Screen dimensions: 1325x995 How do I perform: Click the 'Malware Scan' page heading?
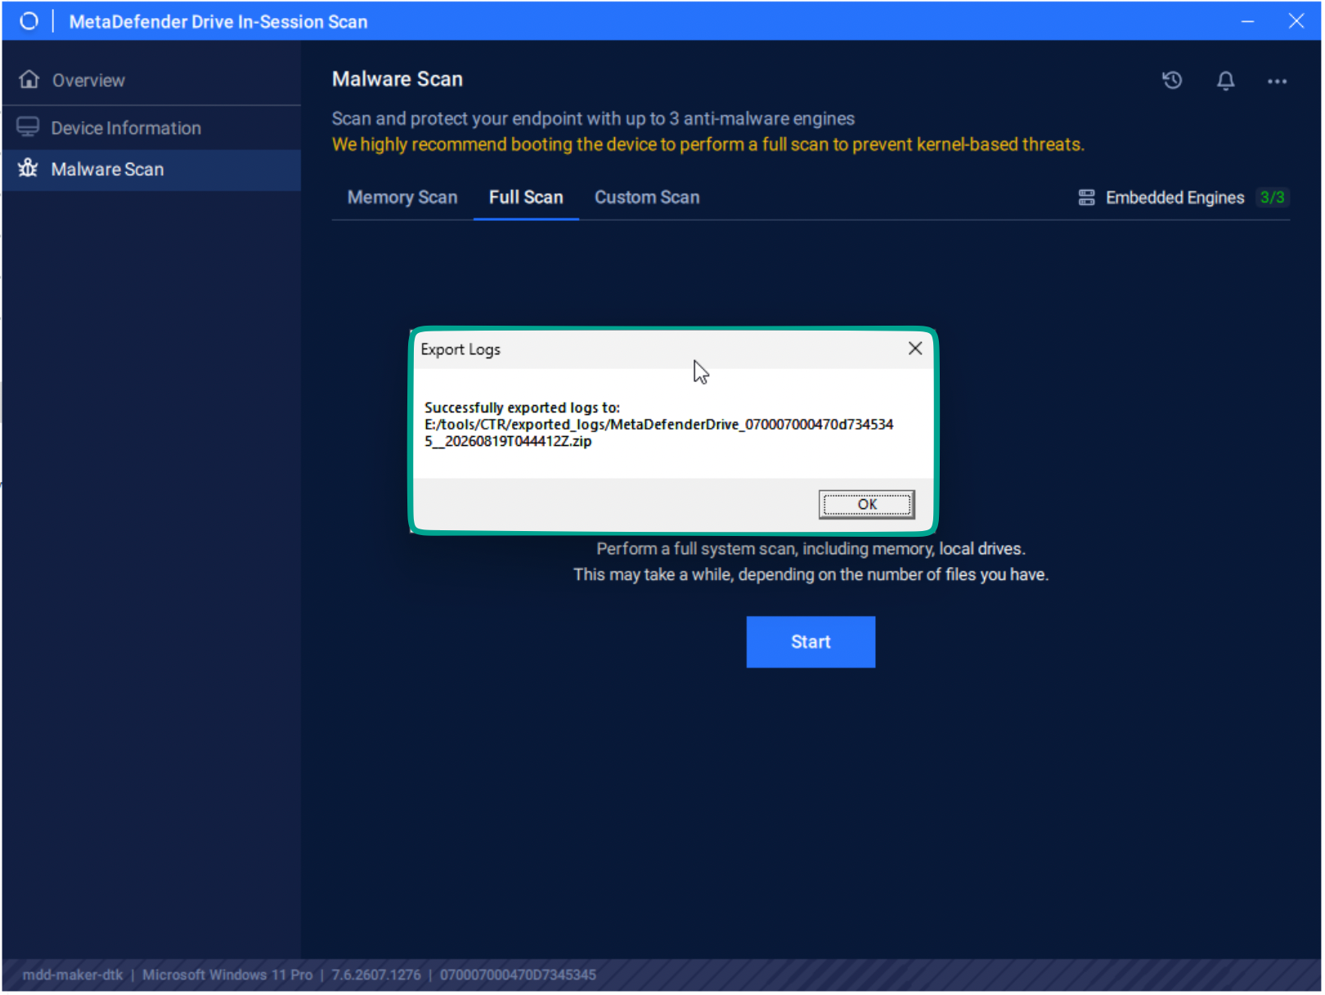397,79
